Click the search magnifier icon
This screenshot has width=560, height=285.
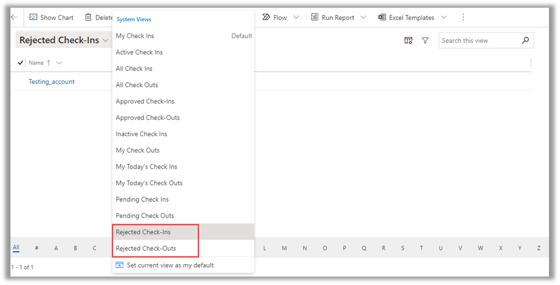525,40
